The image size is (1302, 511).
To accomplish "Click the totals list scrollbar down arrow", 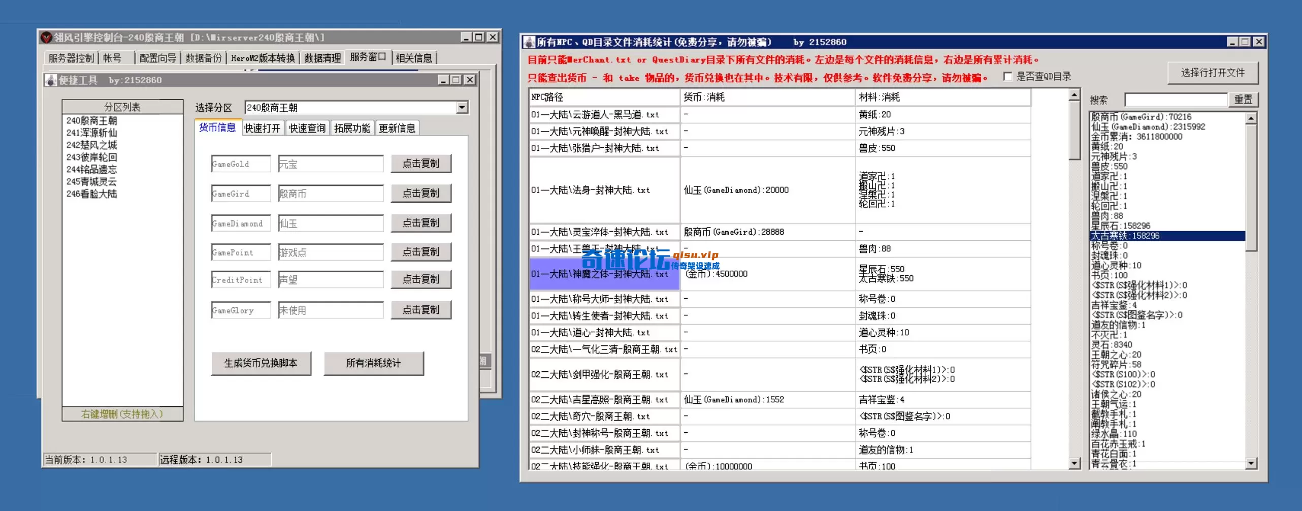I will (x=1251, y=463).
